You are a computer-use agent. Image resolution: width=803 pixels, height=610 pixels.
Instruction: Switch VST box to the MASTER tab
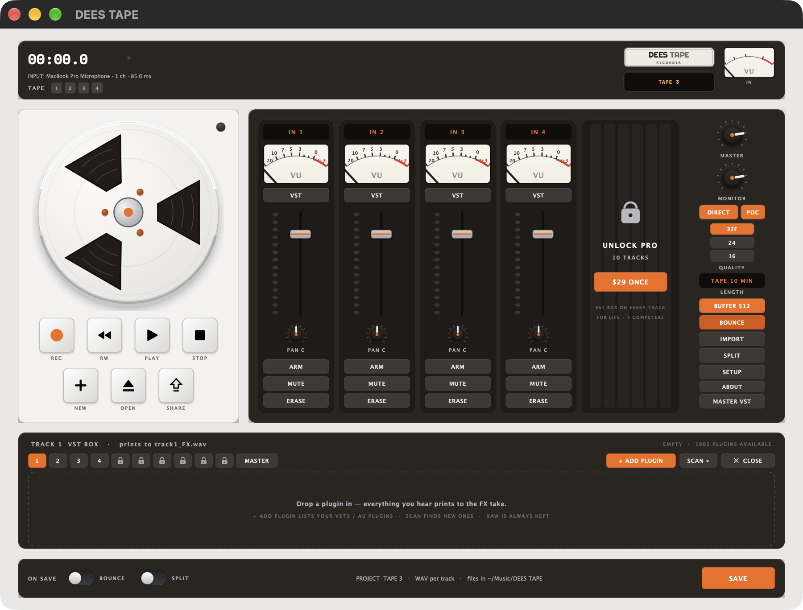click(257, 461)
